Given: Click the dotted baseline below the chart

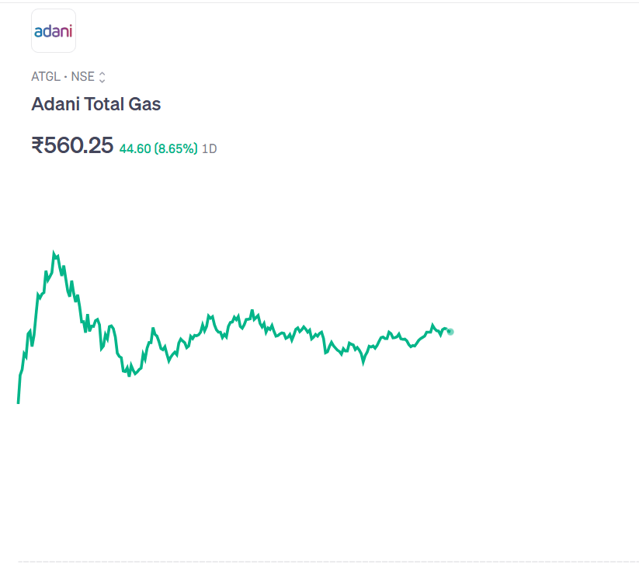Looking at the screenshot, I should coord(326,561).
